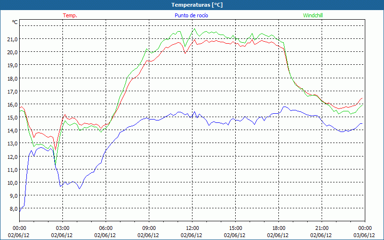Click the 14,0 y-axis value
Viewport: 384px width, 240px height.
(13, 131)
